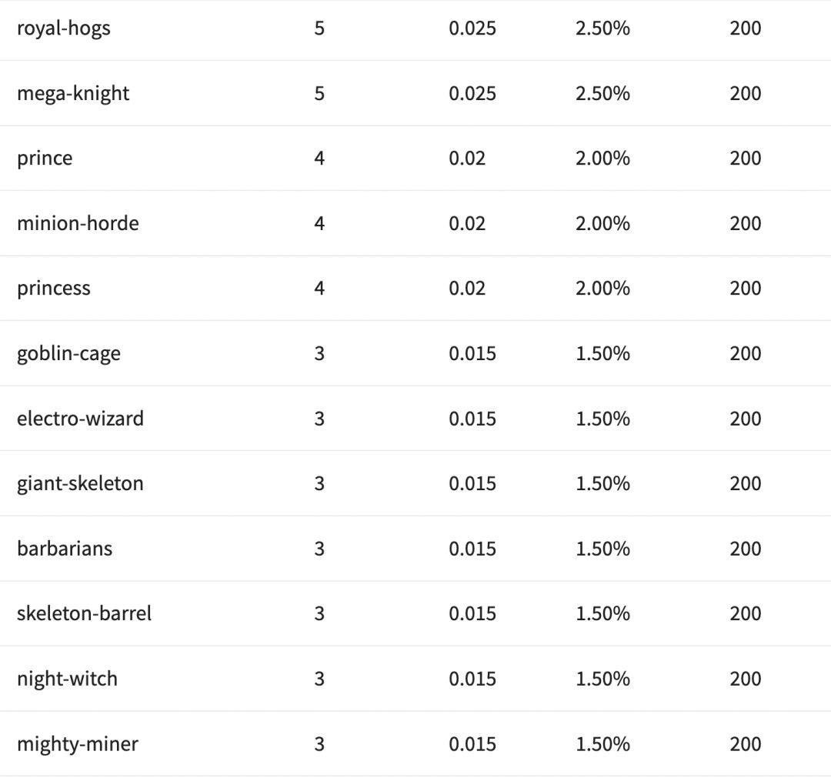
Task: Select the skeleton-barrel name cell
Action: 84,613
